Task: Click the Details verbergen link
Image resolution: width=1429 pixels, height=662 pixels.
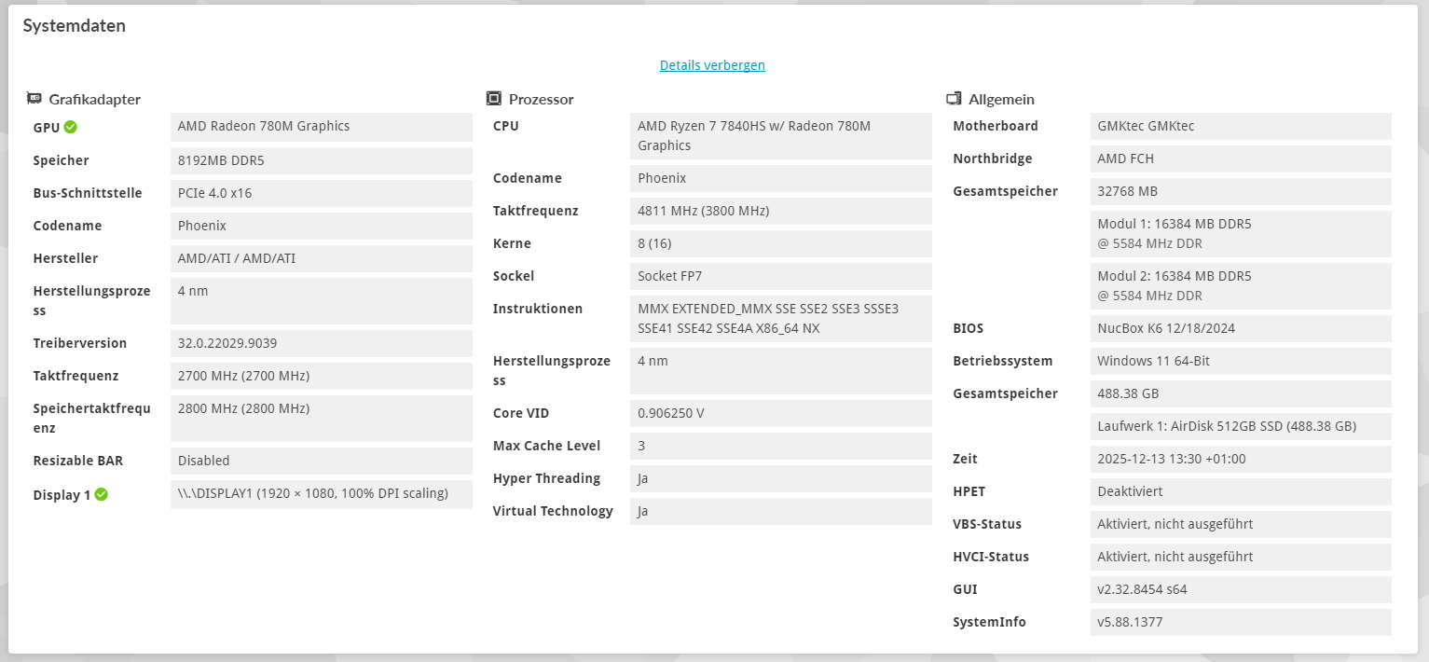Action: click(x=712, y=65)
